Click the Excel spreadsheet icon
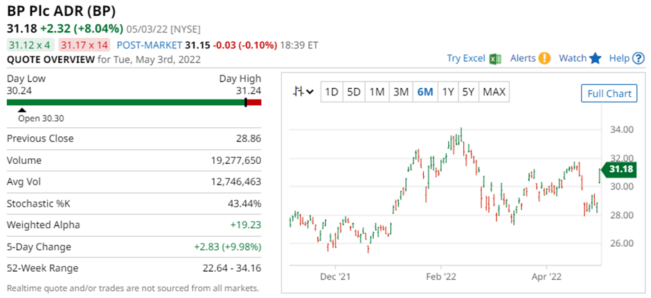 tap(494, 59)
